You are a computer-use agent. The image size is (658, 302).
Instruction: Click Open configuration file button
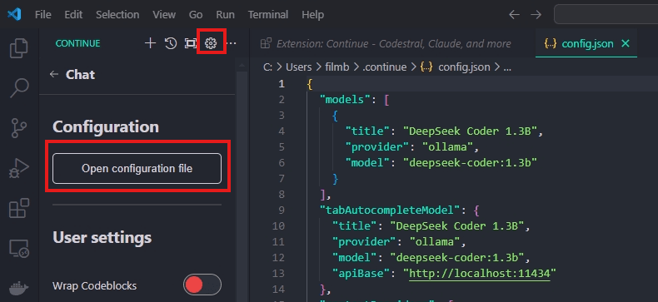tap(137, 168)
